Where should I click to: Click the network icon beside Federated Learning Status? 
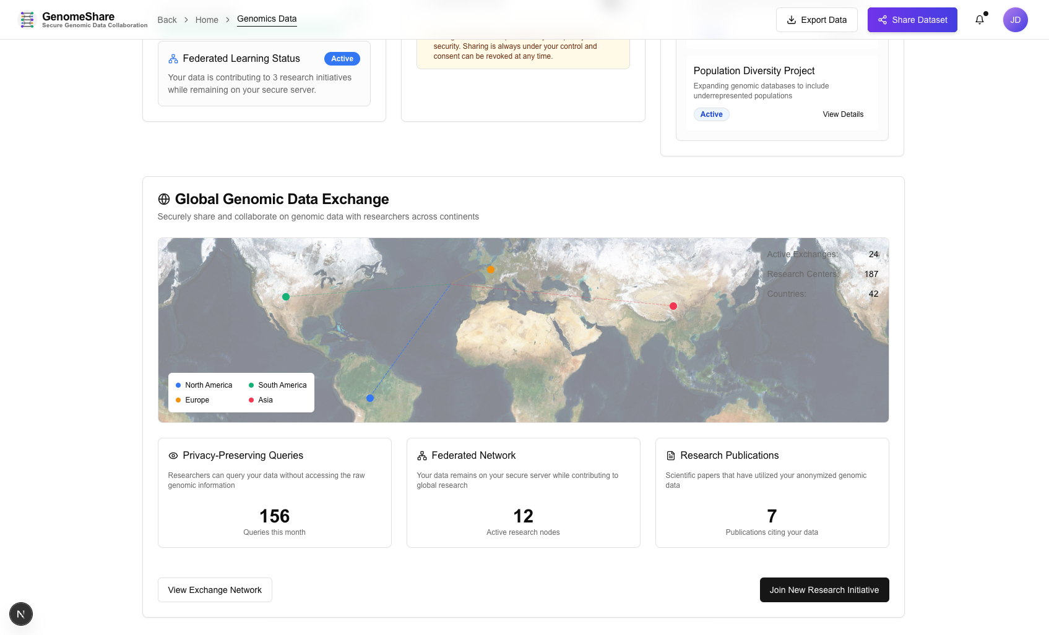click(x=172, y=58)
